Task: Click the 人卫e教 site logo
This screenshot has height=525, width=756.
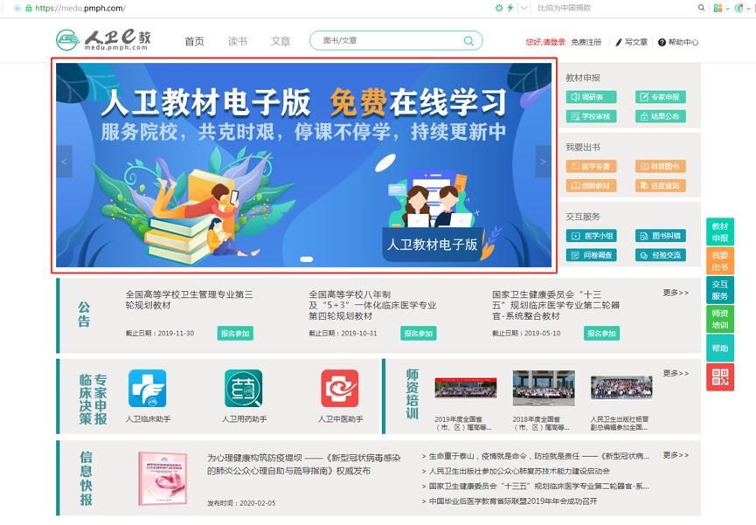Action: [104, 40]
